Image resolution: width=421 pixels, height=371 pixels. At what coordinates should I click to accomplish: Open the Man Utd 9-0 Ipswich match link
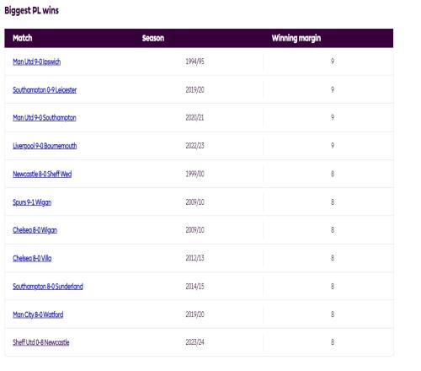[x=37, y=62]
